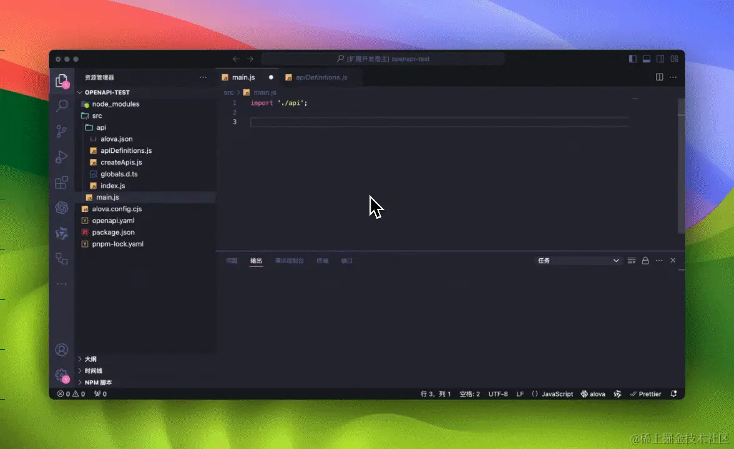Click the ports status item showing 0

pos(100,394)
